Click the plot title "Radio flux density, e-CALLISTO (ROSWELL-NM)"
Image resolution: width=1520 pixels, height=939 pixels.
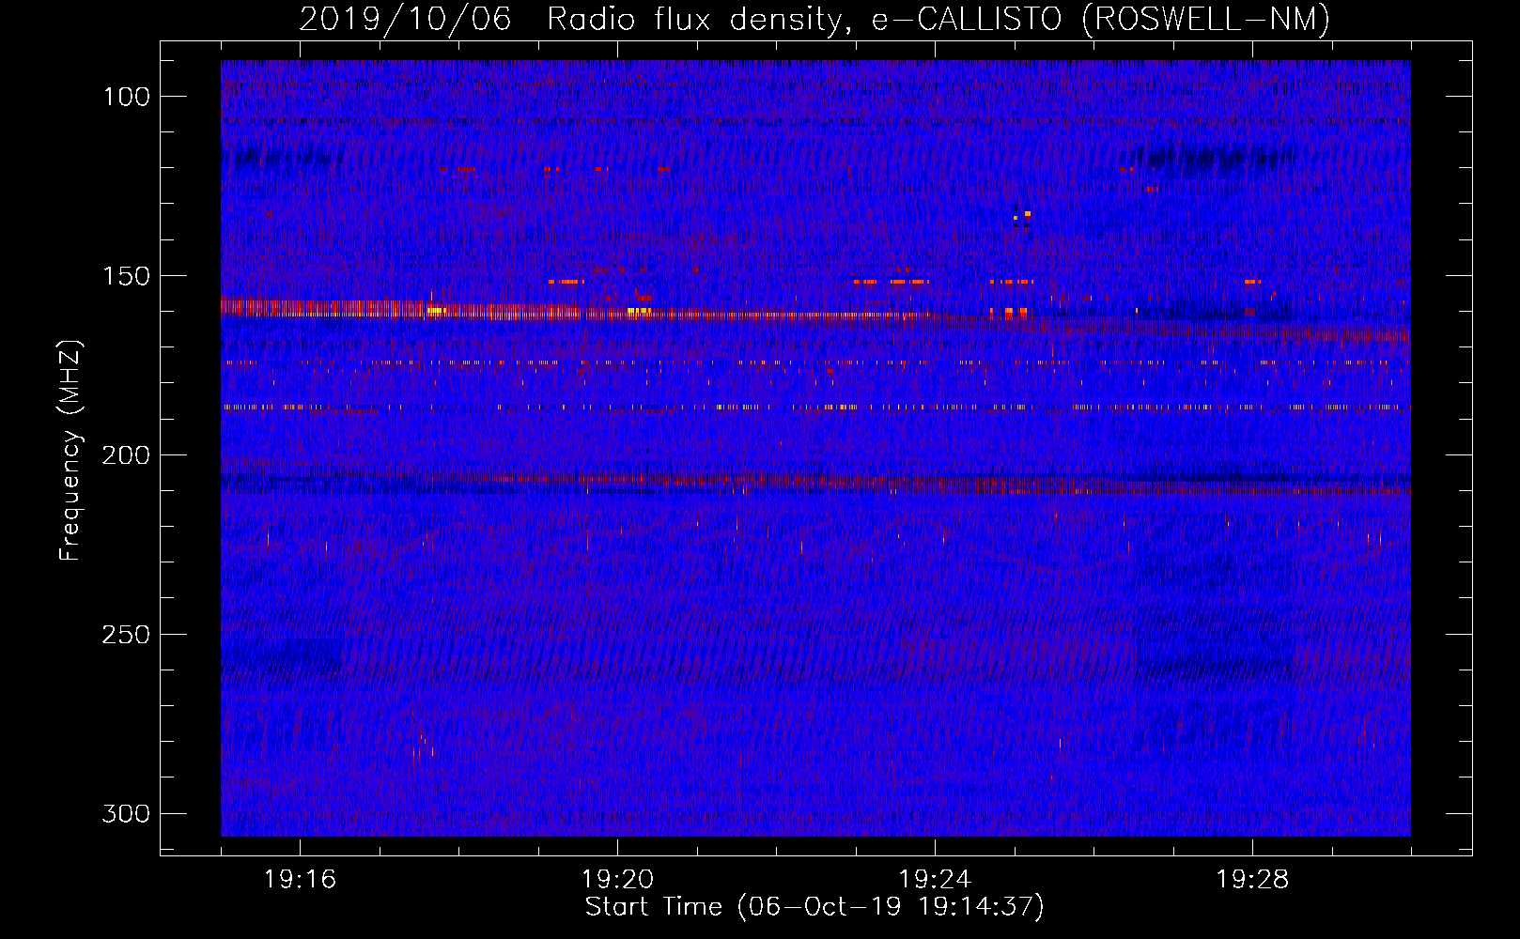tap(938, 19)
